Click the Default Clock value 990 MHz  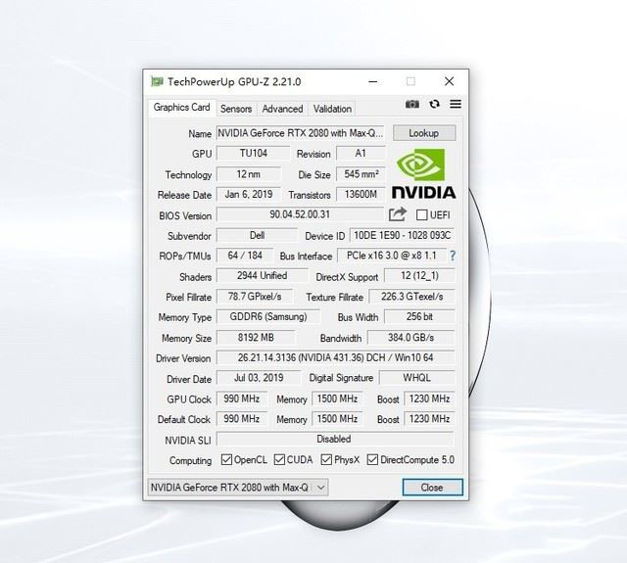pos(242,419)
